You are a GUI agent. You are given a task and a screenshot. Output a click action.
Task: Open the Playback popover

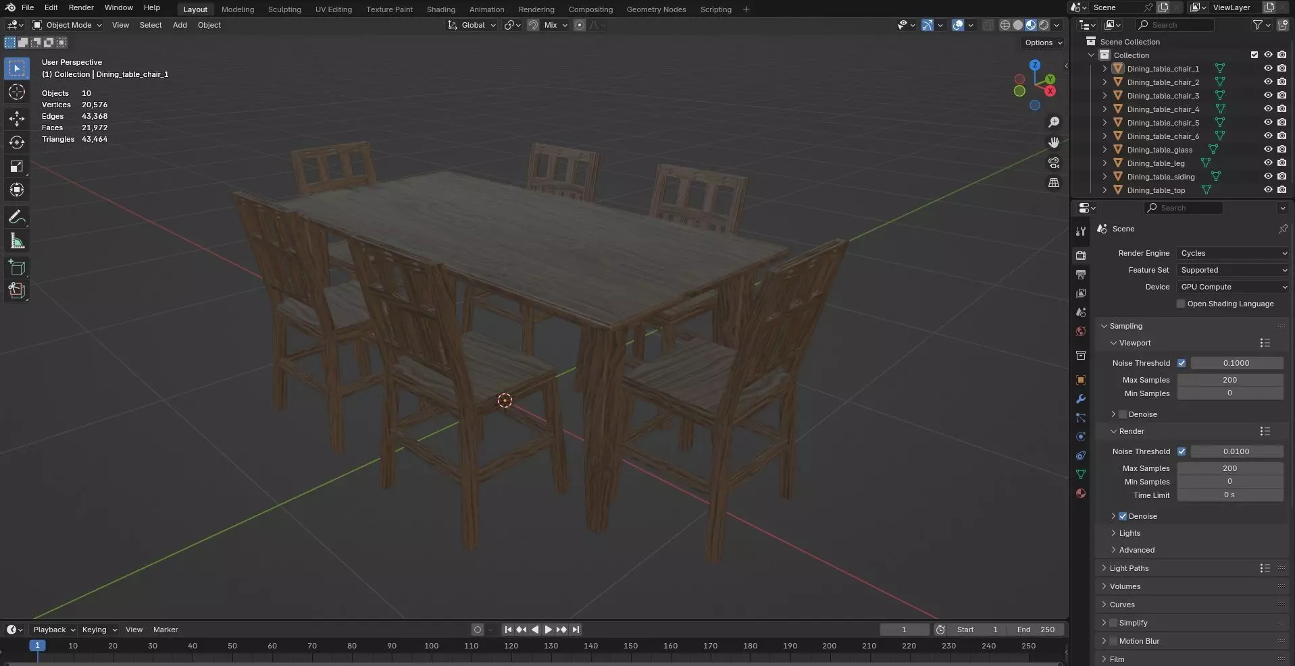pos(54,630)
